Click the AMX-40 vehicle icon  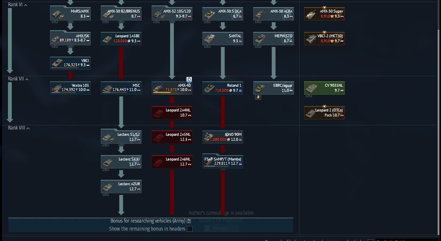point(158,88)
